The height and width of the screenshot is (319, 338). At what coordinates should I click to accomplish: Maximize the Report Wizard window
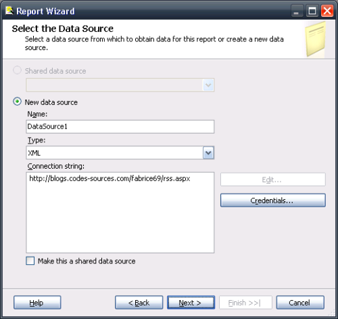pyautogui.click(x=312, y=11)
